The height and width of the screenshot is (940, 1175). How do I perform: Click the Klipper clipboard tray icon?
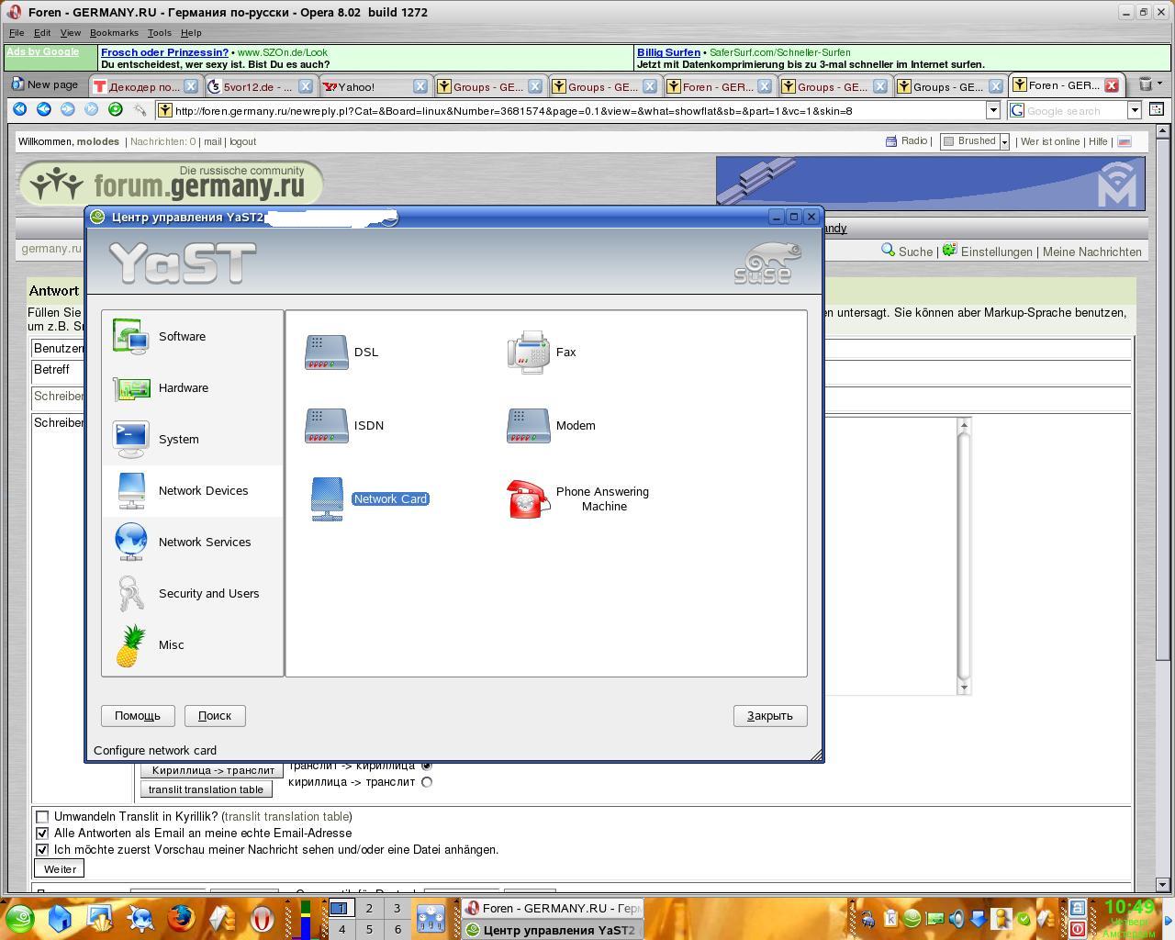[890, 918]
